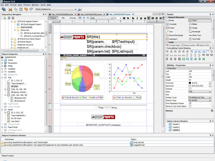
Task: Select Pie 3D Chart in Report Inspector
Action: tap(16, 118)
